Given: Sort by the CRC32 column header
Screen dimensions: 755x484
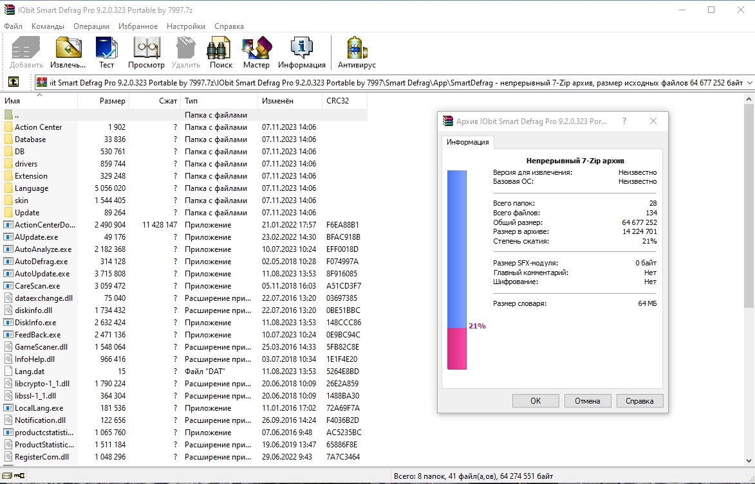Looking at the screenshot, I should pos(344,101).
